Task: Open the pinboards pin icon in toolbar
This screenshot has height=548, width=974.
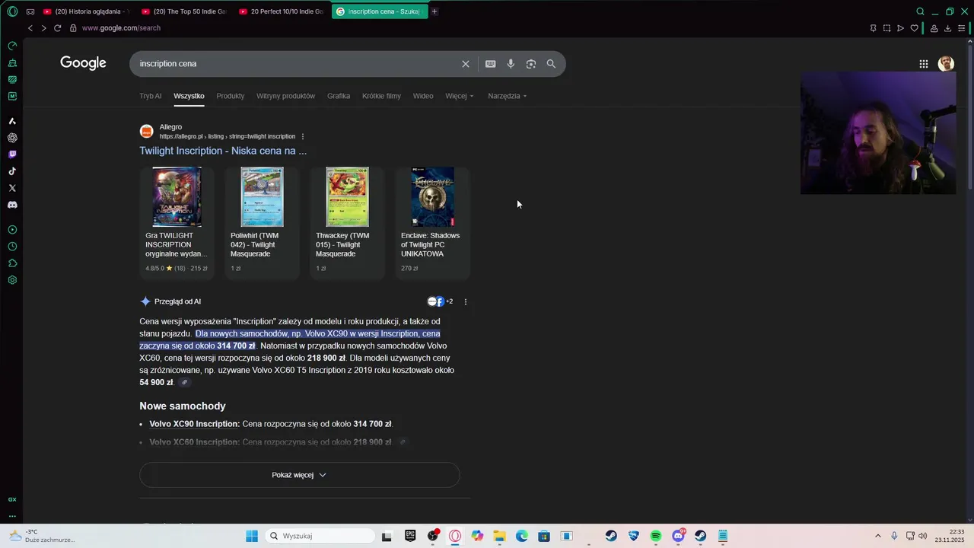Action: point(873,28)
